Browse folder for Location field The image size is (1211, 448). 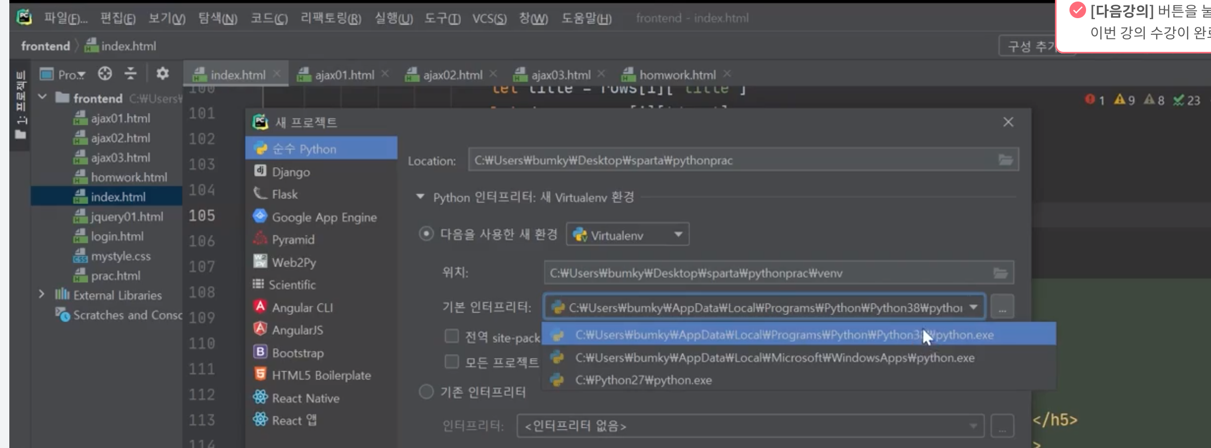1006,160
